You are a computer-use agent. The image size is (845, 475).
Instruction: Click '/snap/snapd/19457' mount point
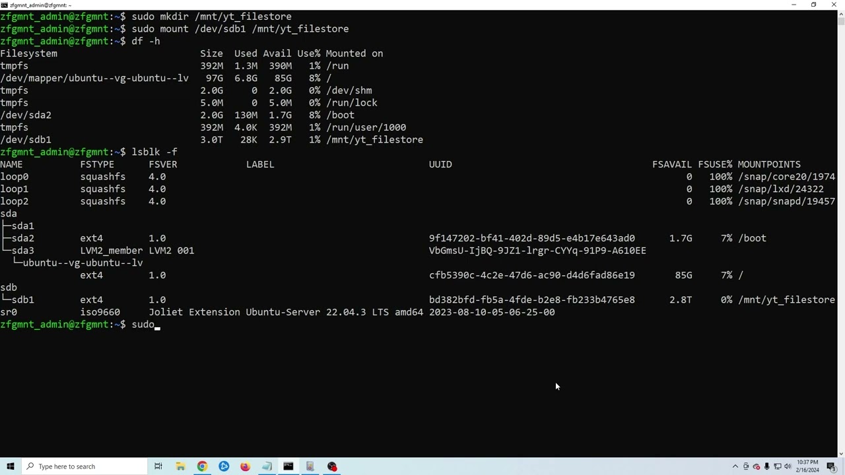pyautogui.click(x=786, y=201)
